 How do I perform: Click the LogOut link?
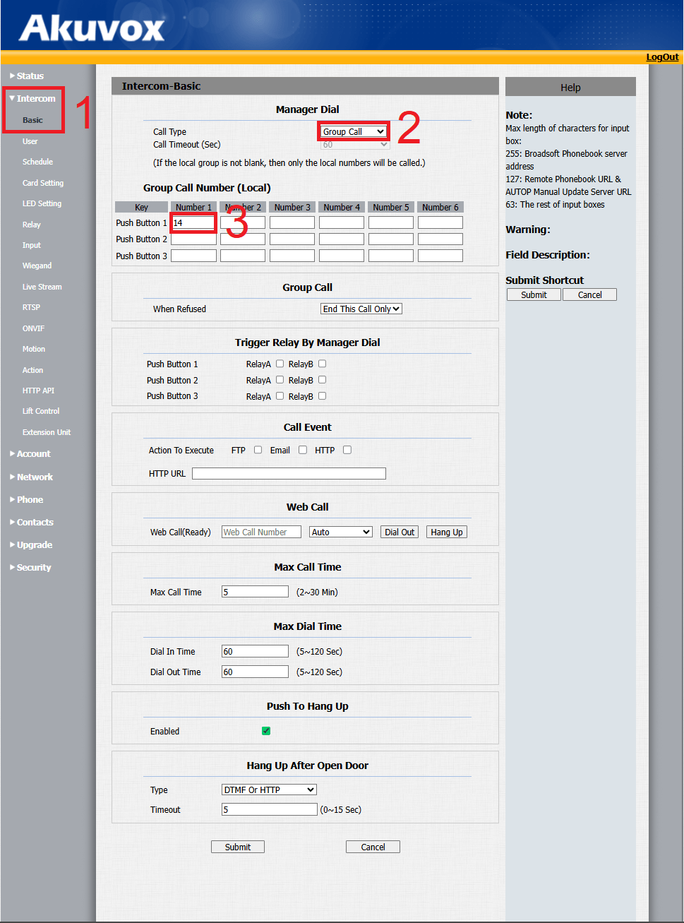(x=661, y=56)
